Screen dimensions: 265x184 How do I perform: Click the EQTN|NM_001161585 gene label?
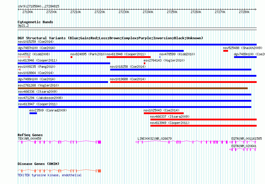[x=247, y=139]
